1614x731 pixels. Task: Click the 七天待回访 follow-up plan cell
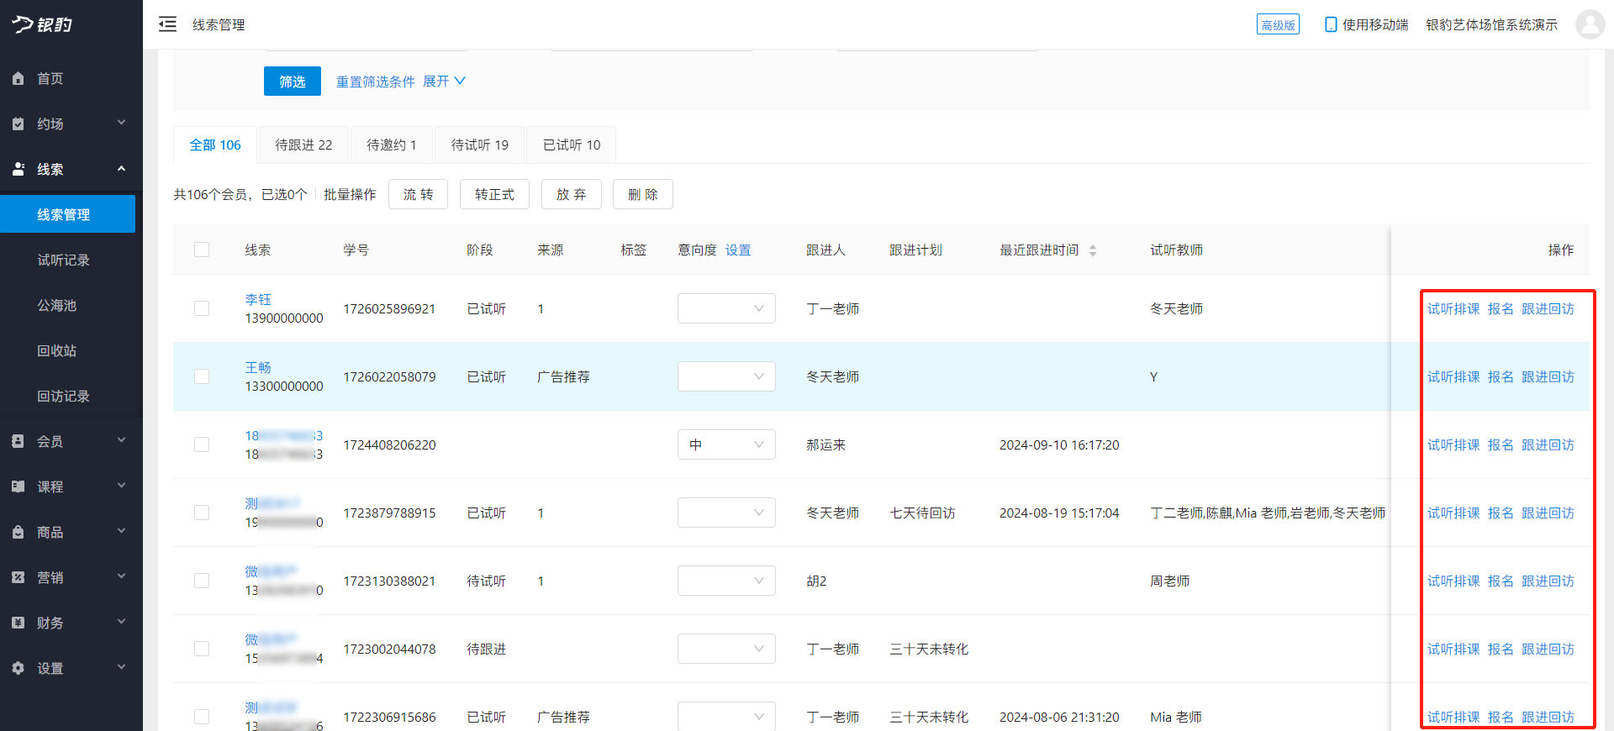click(922, 513)
